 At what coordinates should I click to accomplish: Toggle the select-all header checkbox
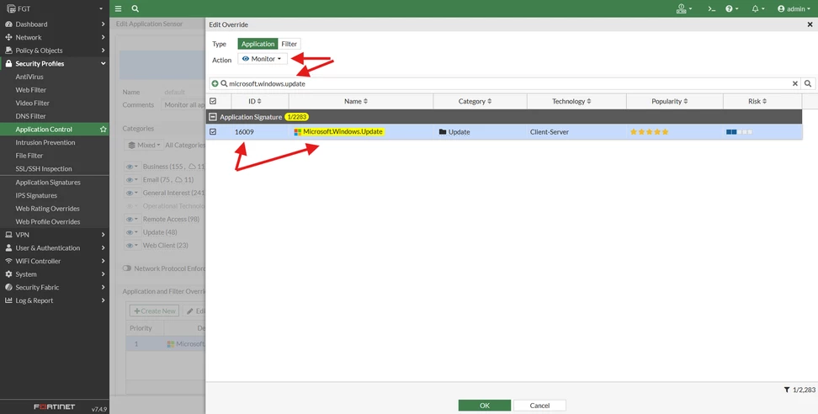click(x=213, y=101)
